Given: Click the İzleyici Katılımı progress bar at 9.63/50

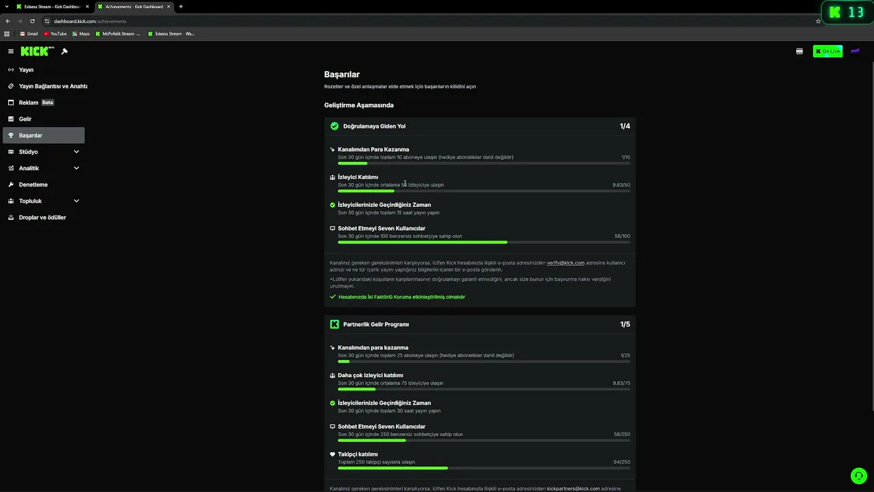Looking at the screenshot, I should pos(484,191).
